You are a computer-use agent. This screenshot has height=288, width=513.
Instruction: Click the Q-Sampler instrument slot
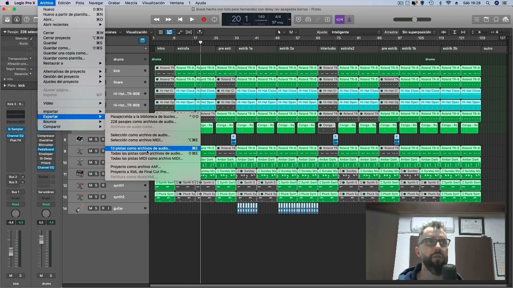point(15,129)
